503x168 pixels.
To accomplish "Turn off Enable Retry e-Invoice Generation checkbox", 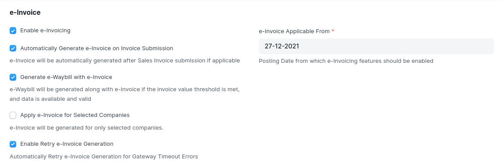I will (x=13, y=144).
